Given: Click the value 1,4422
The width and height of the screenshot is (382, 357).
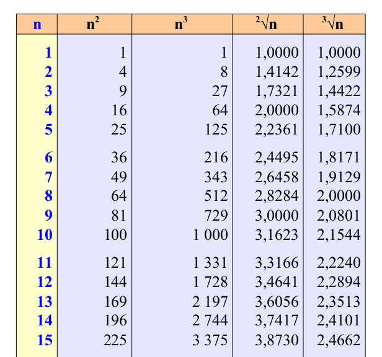Looking at the screenshot, I should pos(339,91).
